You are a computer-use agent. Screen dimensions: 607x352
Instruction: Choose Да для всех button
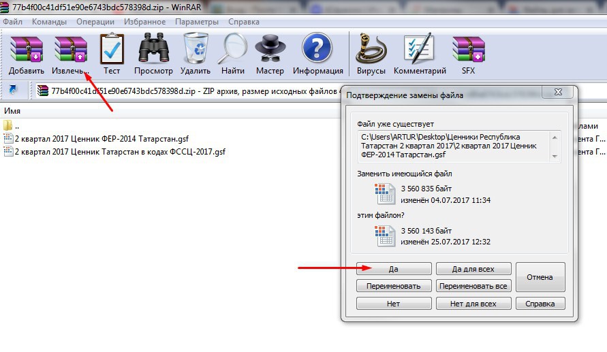(x=473, y=269)
